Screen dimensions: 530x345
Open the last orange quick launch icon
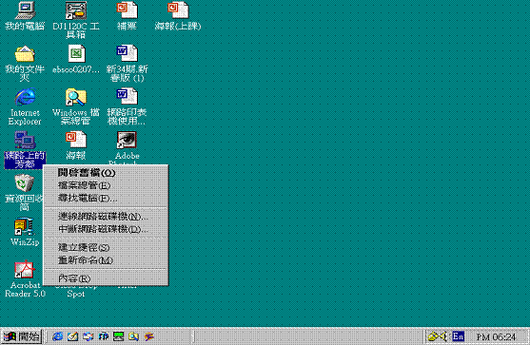point(148,336)
